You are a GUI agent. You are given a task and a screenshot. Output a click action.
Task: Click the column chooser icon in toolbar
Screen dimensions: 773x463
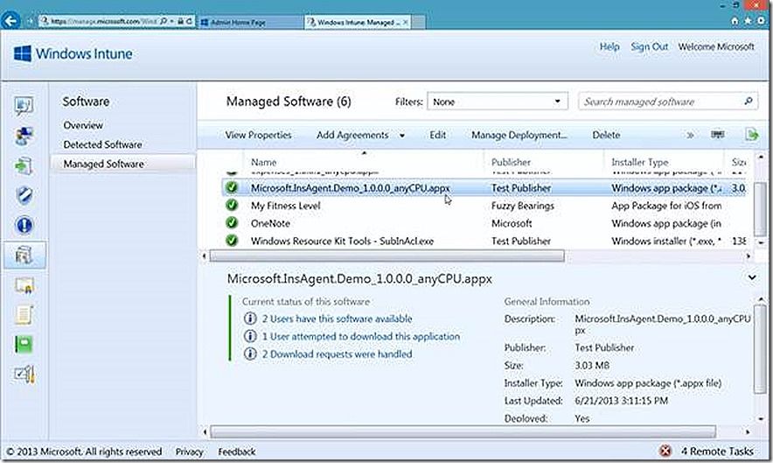point(718,134)
